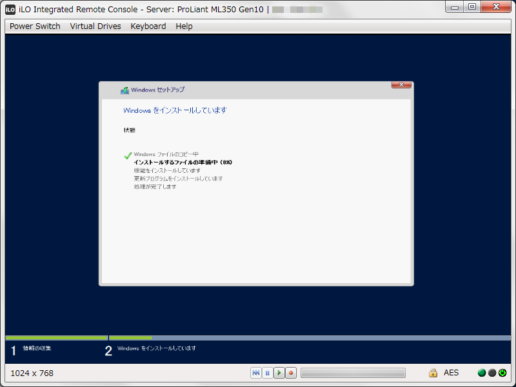Image resolution: width=516 pixels, height=387 pixels.
Task: Toggle pause on the remote console playback
Action: [267, 372]
